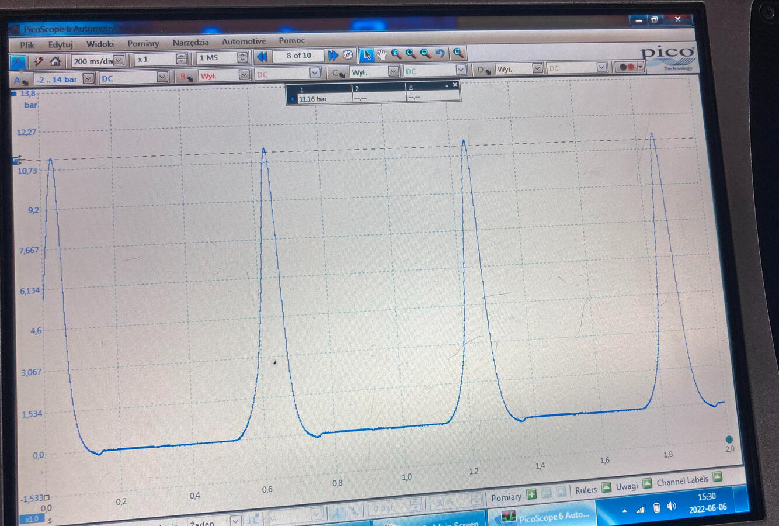Toggle the Rulers legend button
Image resolution: width=779 pixels, height=526 pixels.
[607, 487]
